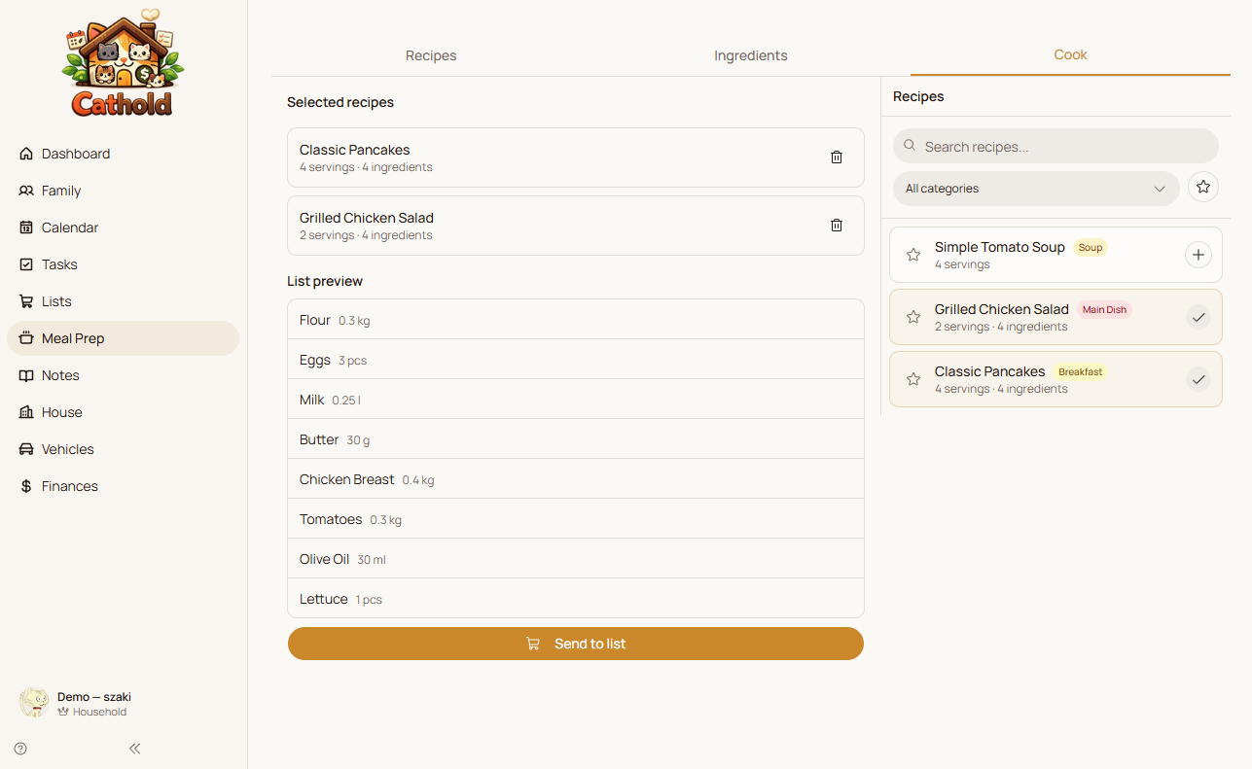Open the Demo — szaki household menu
Screen dimensions: 1252x769
tap(92, 704)
